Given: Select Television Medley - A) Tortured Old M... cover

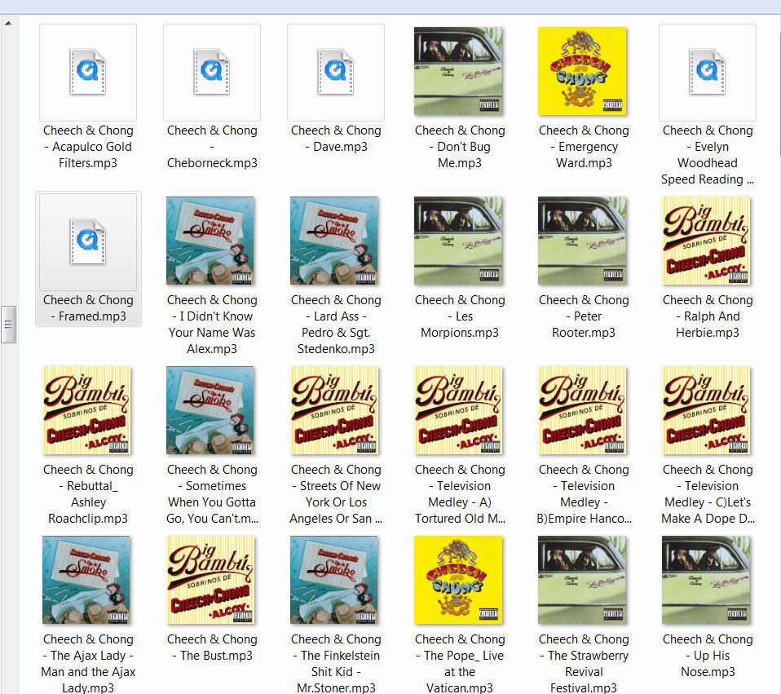Looking at the screenshot, I should pos(458,410).
